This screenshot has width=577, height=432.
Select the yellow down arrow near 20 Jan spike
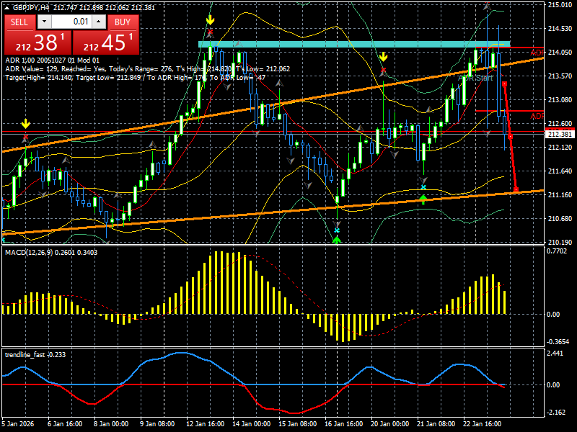pos(384,57)
